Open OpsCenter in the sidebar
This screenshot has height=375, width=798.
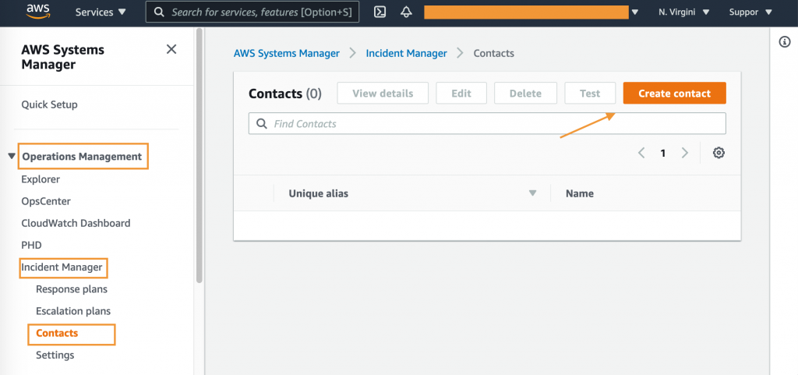(x=46, y=201)
